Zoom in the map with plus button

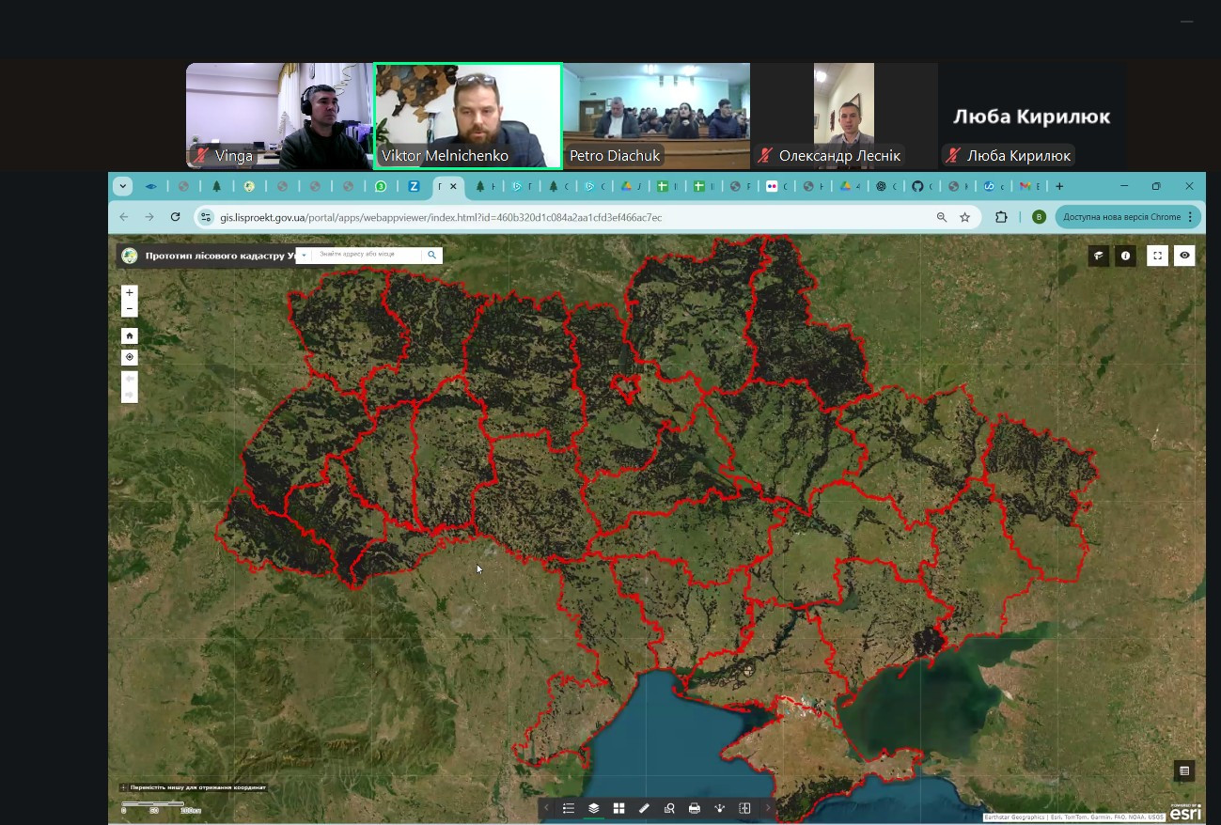[130, 293]
